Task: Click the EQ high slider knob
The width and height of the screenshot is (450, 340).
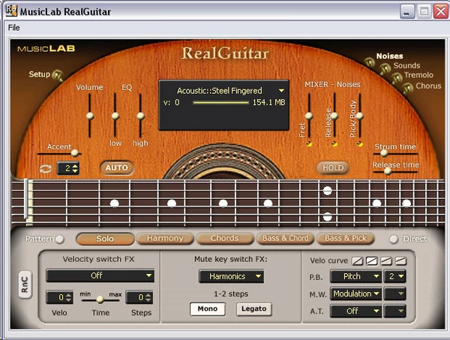Action: tap(141, 116)
